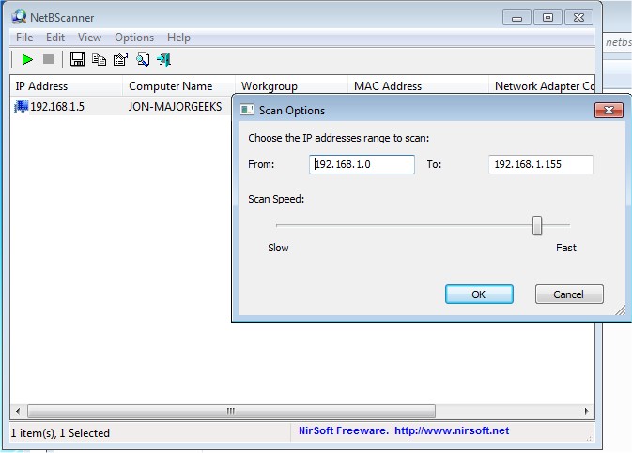Click the '1 item(s), 1 Selected' status text
This screenshot has height=453, width=632.
60,433
